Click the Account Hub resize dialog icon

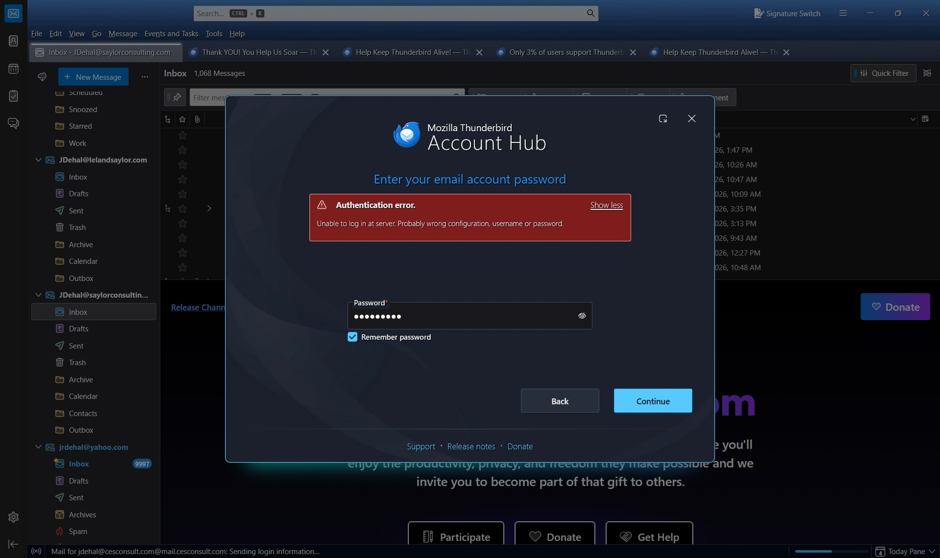[x=663, y=118]
